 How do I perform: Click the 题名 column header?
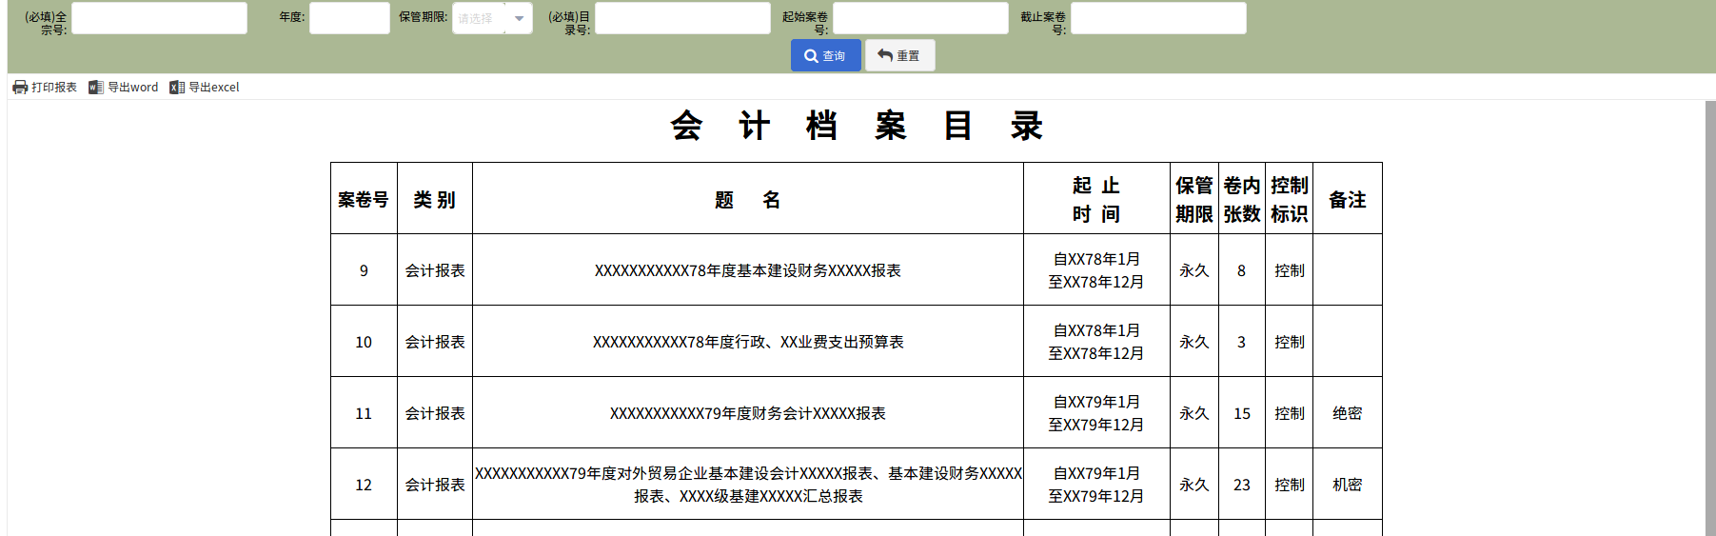[748, 199]
